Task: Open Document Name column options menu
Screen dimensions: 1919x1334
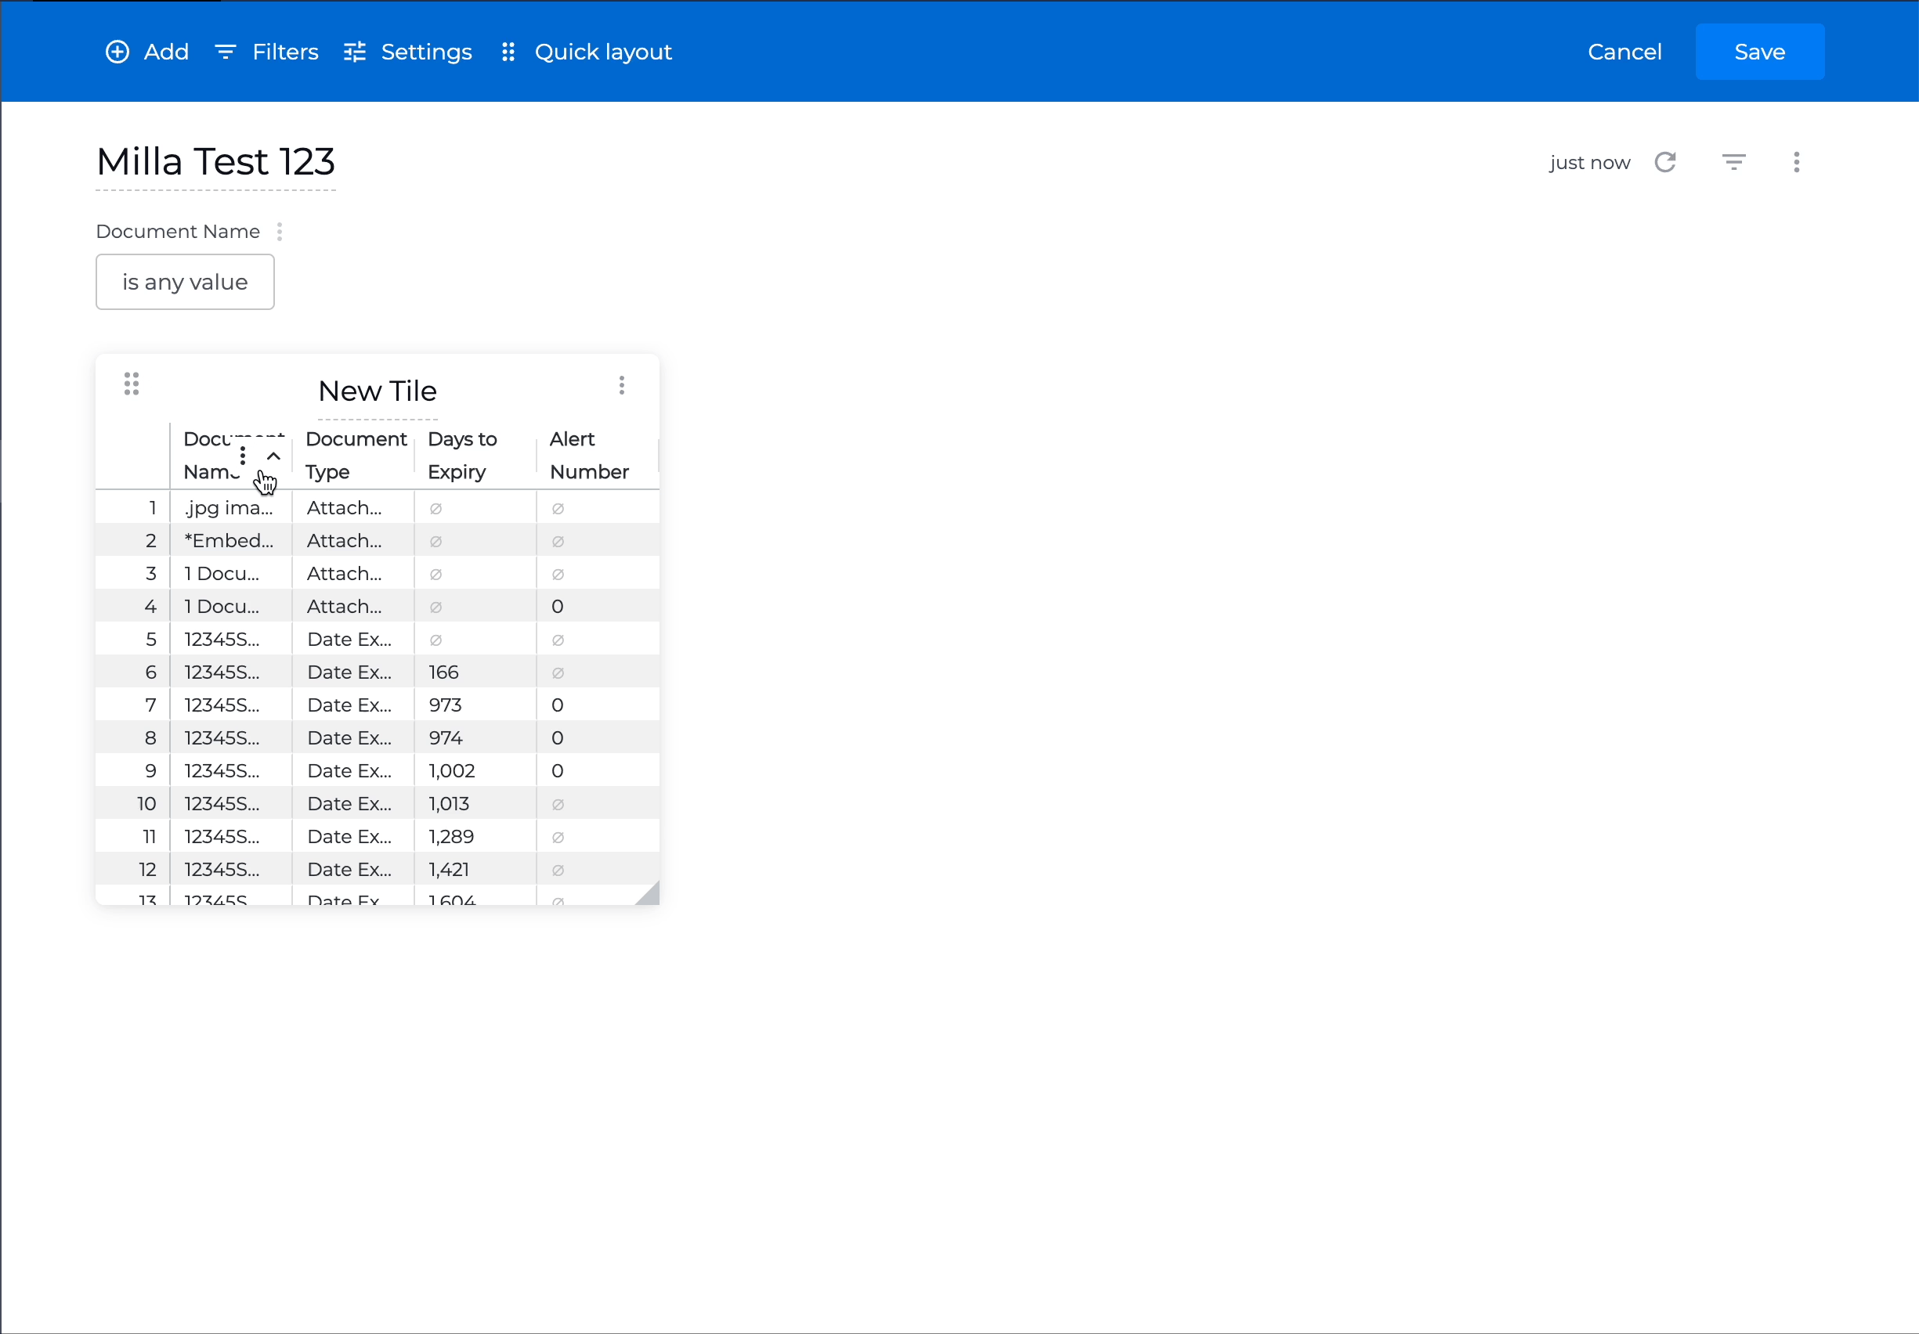Action: 242,456
